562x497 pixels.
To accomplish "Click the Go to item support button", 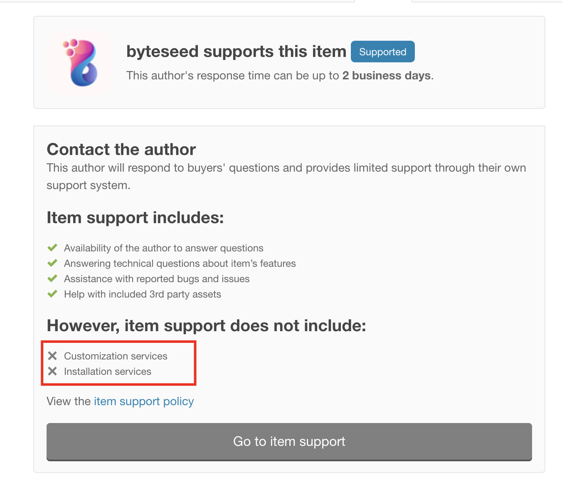I will pyautogui.click(x=289, y=442).
